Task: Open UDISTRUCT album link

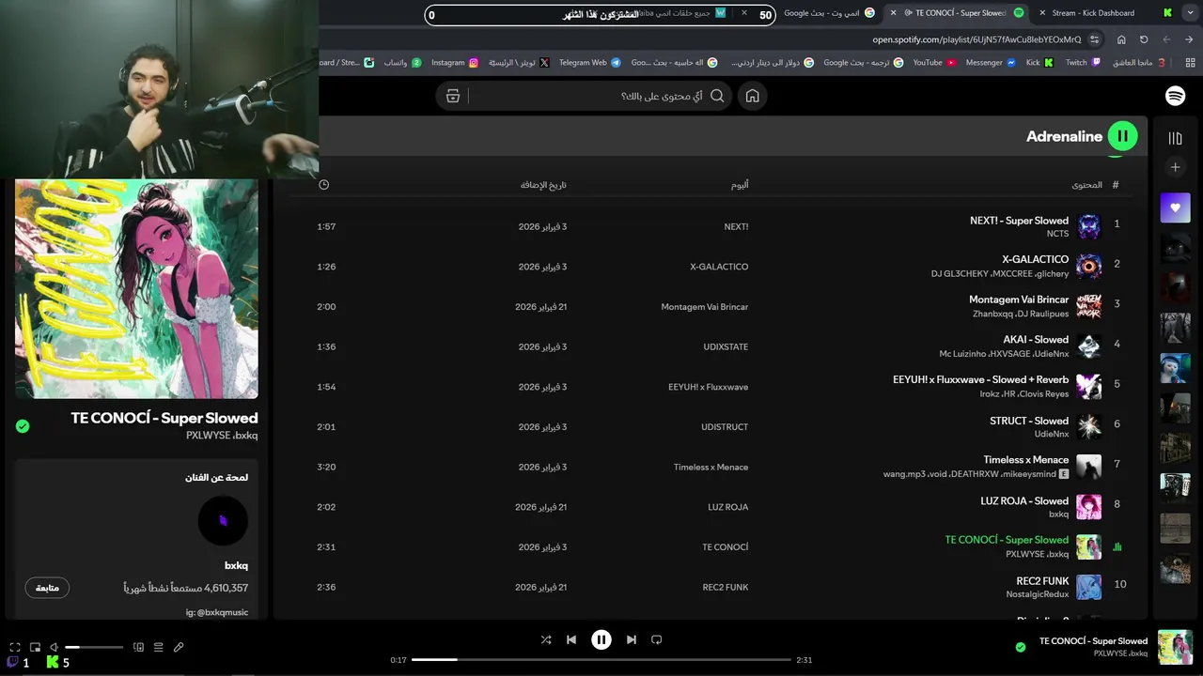Action: tap(725, 427)
